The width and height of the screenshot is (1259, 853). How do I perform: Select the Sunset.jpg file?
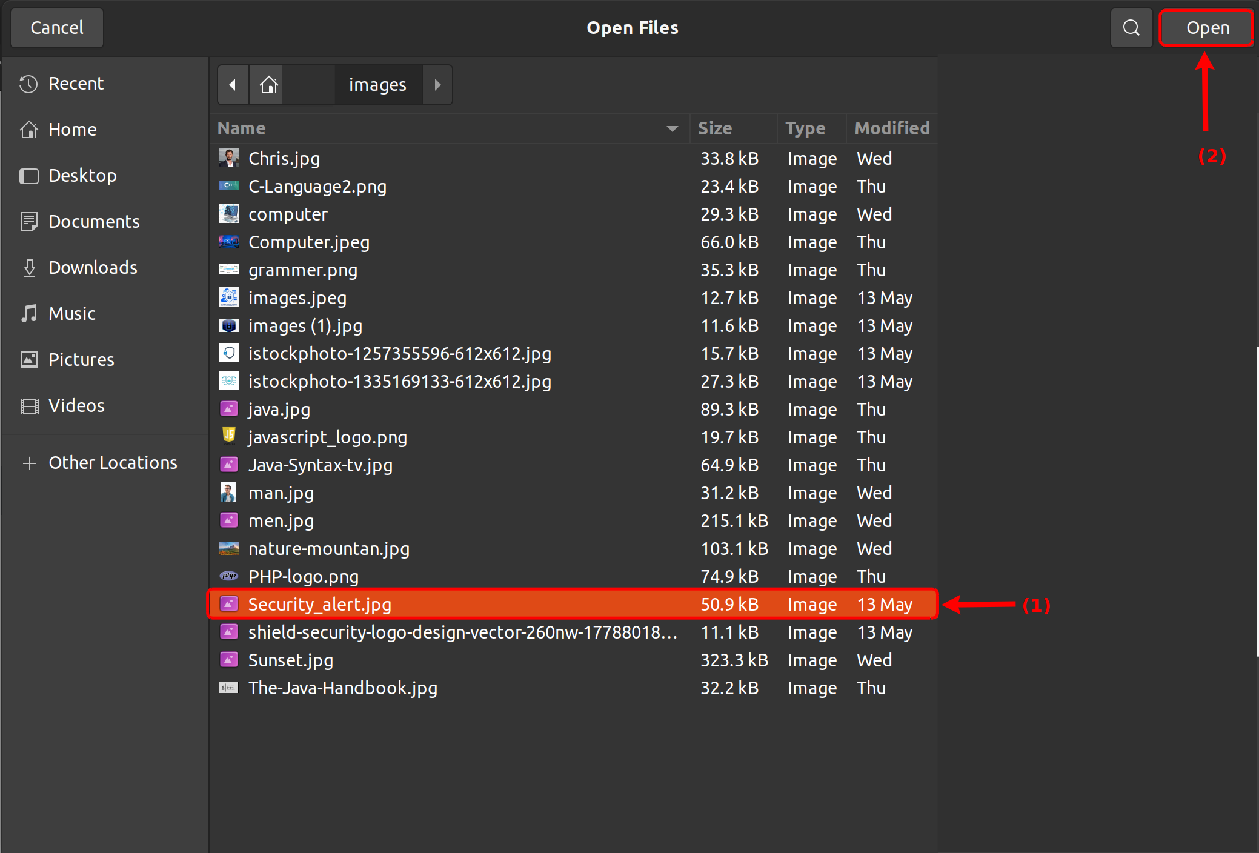coord(291,660)
